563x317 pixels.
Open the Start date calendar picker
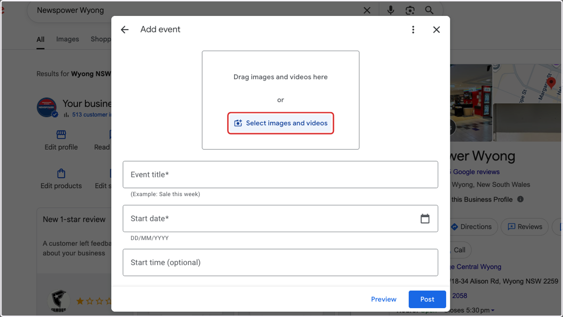425,219
